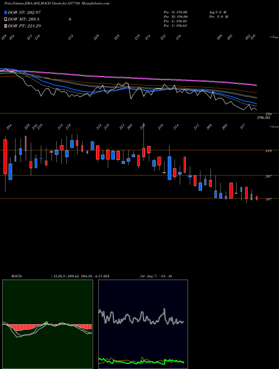Viewport: 279px width, 369px height.
Task: Click the 'Avg V: 0 M' volume text
Action: (x=217, y=12)
